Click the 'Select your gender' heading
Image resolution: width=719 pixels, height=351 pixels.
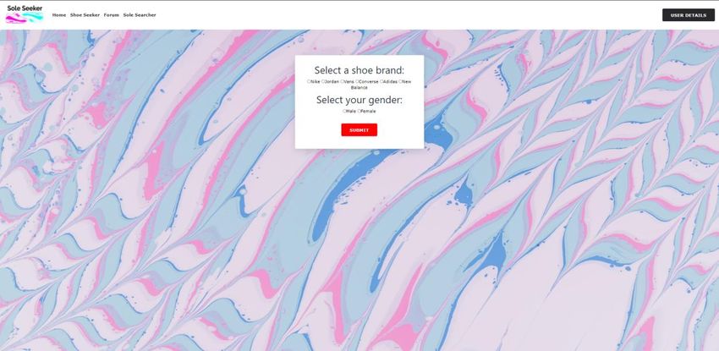point(359,100)
